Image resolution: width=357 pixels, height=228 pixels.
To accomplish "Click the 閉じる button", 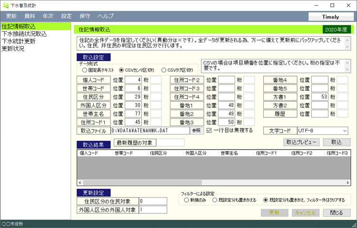I will [337, 213].
